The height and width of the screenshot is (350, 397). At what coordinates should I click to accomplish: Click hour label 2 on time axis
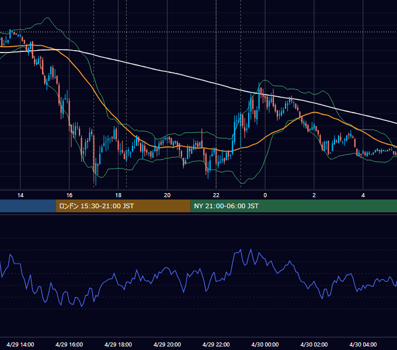(x=314, y=195)
